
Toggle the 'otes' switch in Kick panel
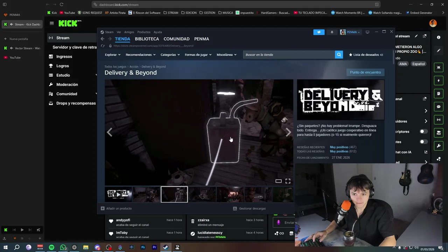(423, 142)
